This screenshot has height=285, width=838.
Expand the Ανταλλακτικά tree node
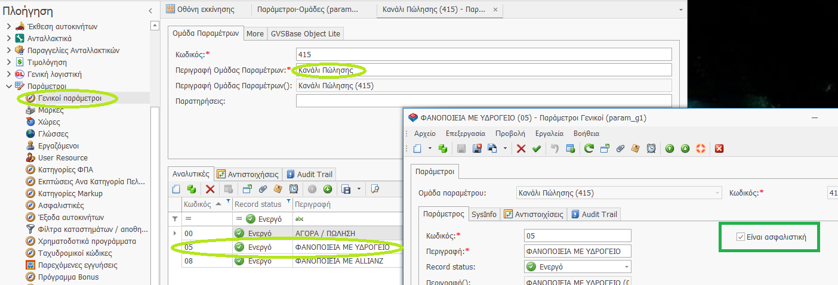pyautogui.click(x=8, y=38)
